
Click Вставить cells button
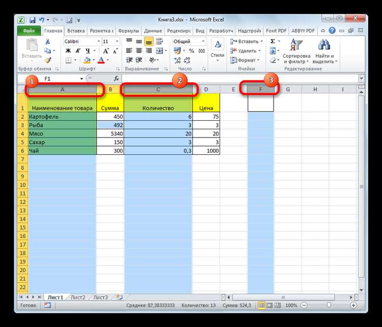247,41
